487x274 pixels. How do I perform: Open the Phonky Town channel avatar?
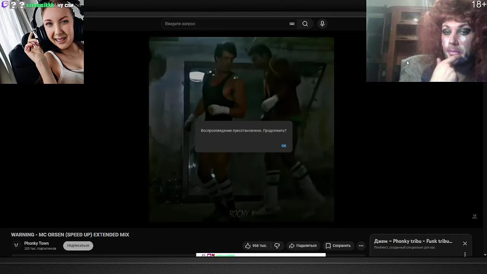(16, 245)
